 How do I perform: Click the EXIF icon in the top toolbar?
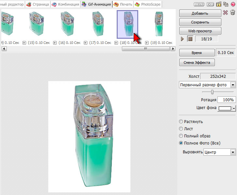click(210, 4)
